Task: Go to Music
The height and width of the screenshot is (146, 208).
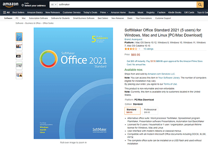Action: tap(140, 12)
